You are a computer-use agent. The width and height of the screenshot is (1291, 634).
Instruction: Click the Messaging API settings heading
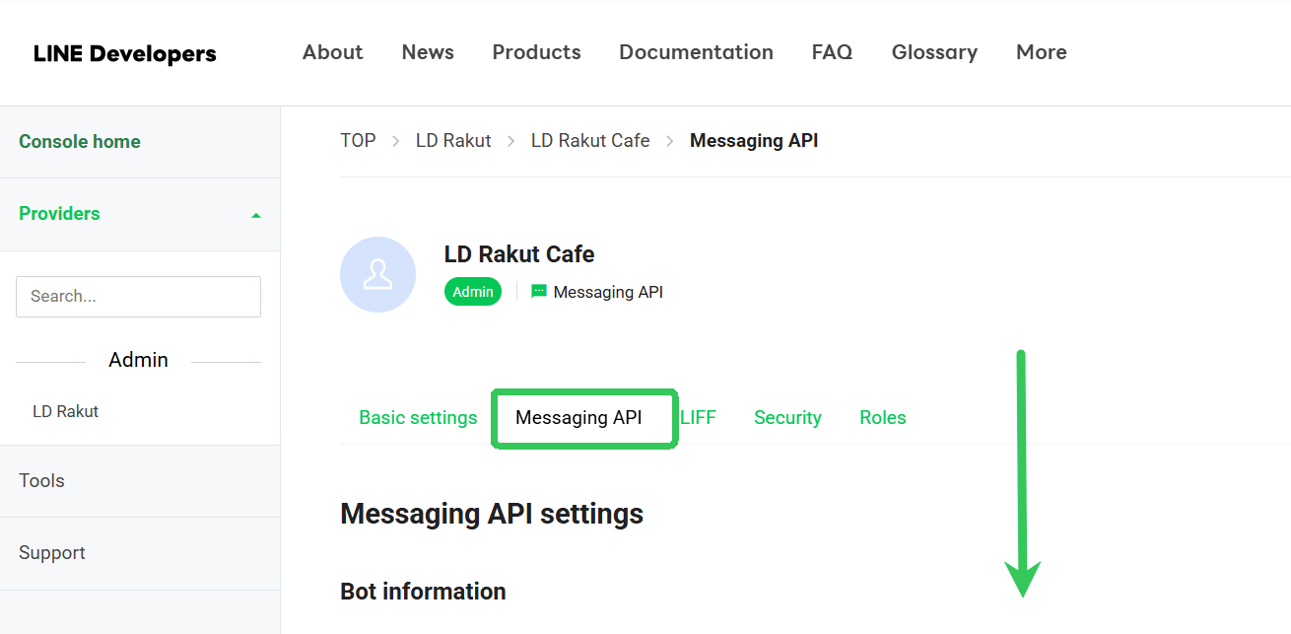click(492, 514)
